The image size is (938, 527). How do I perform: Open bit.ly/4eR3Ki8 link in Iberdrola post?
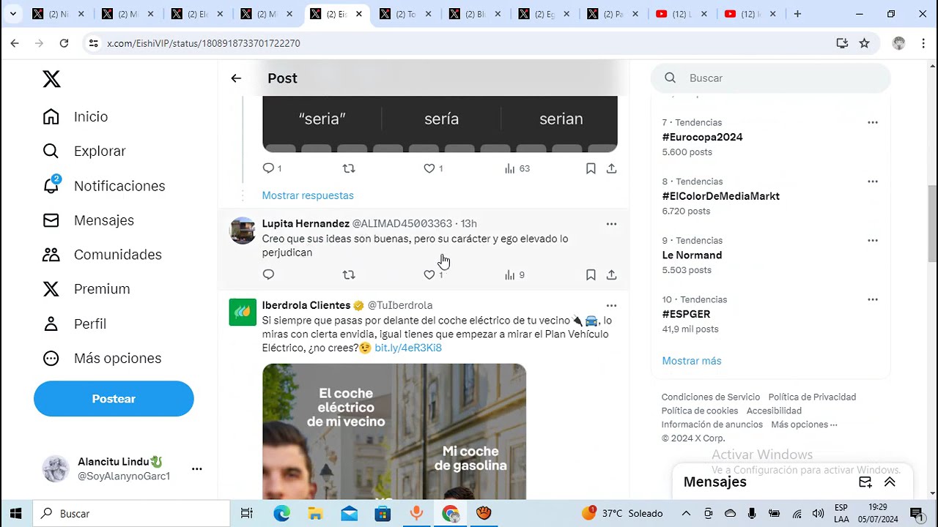point(408,348)
